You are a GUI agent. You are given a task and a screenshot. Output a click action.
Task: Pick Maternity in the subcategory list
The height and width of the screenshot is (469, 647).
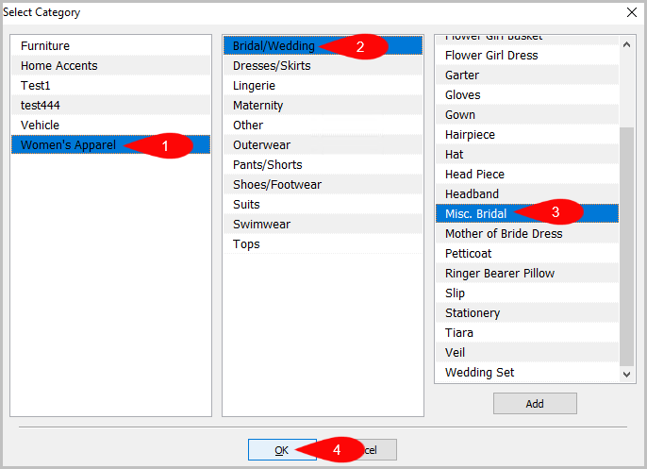coord(323,105)
